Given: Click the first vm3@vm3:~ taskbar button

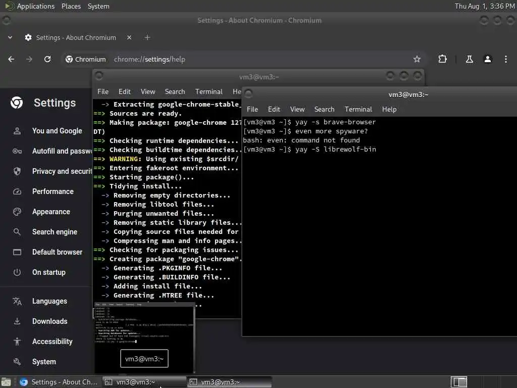Looking at the screenshot, I should click(144, 382).
